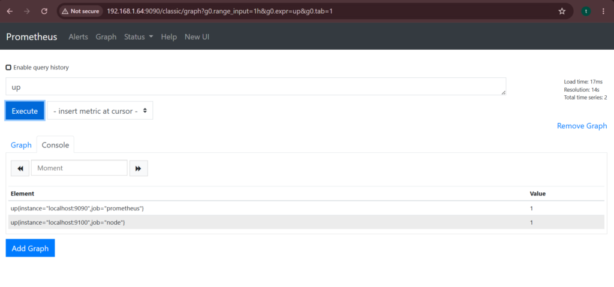Open the browser three-dot menu

click(x=603, y=11)
